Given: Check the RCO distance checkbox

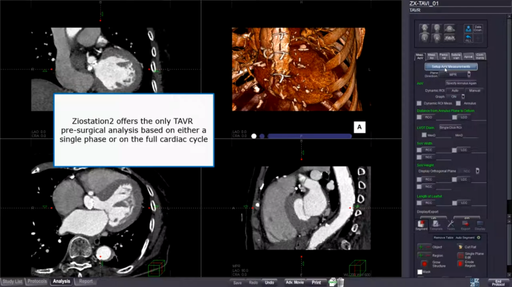Looking at the screenshot, I should [419, 117].
